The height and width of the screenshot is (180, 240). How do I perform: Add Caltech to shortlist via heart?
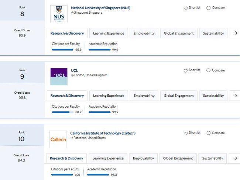186,133
